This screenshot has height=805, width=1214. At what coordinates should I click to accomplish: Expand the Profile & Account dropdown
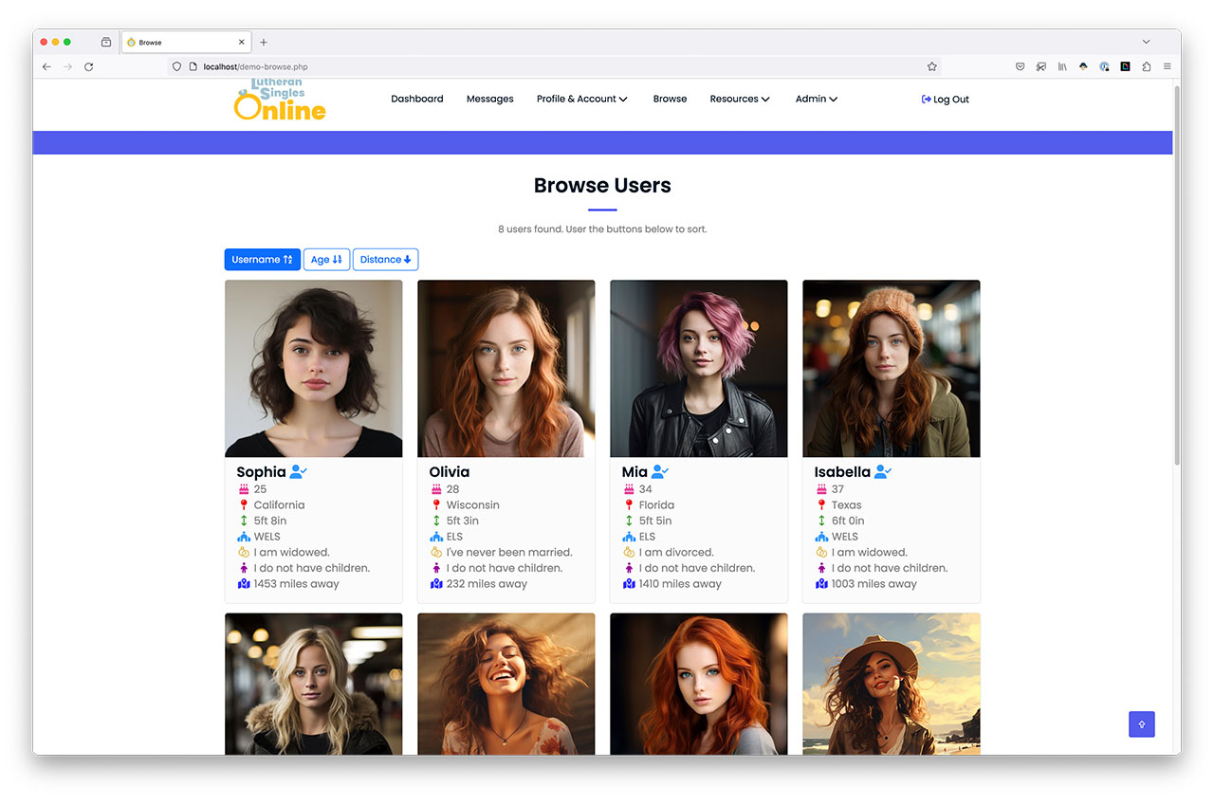pos(582,99)
